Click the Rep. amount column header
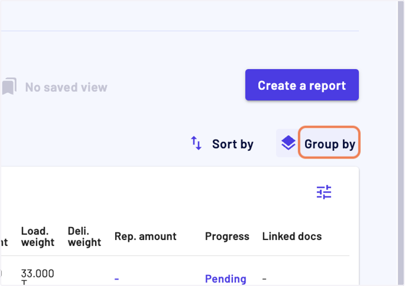Image resolution: width=405 pixels, height=286 pixels. click(x=145, y=236)
